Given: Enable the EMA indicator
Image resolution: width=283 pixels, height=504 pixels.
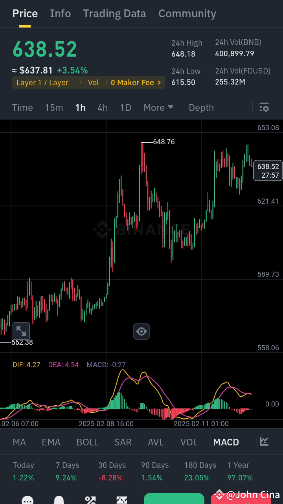Looking at the screenshot, I should [51, 442].
